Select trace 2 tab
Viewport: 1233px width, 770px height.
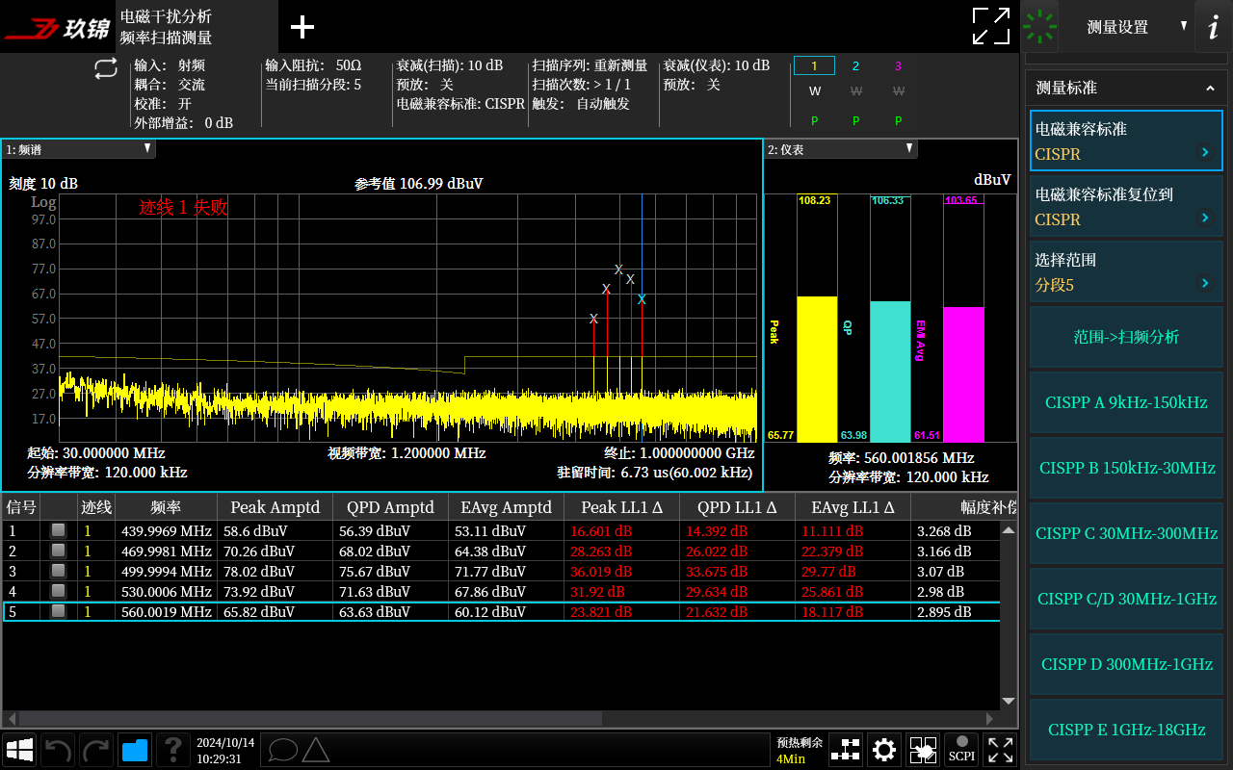tap(855, 66)
